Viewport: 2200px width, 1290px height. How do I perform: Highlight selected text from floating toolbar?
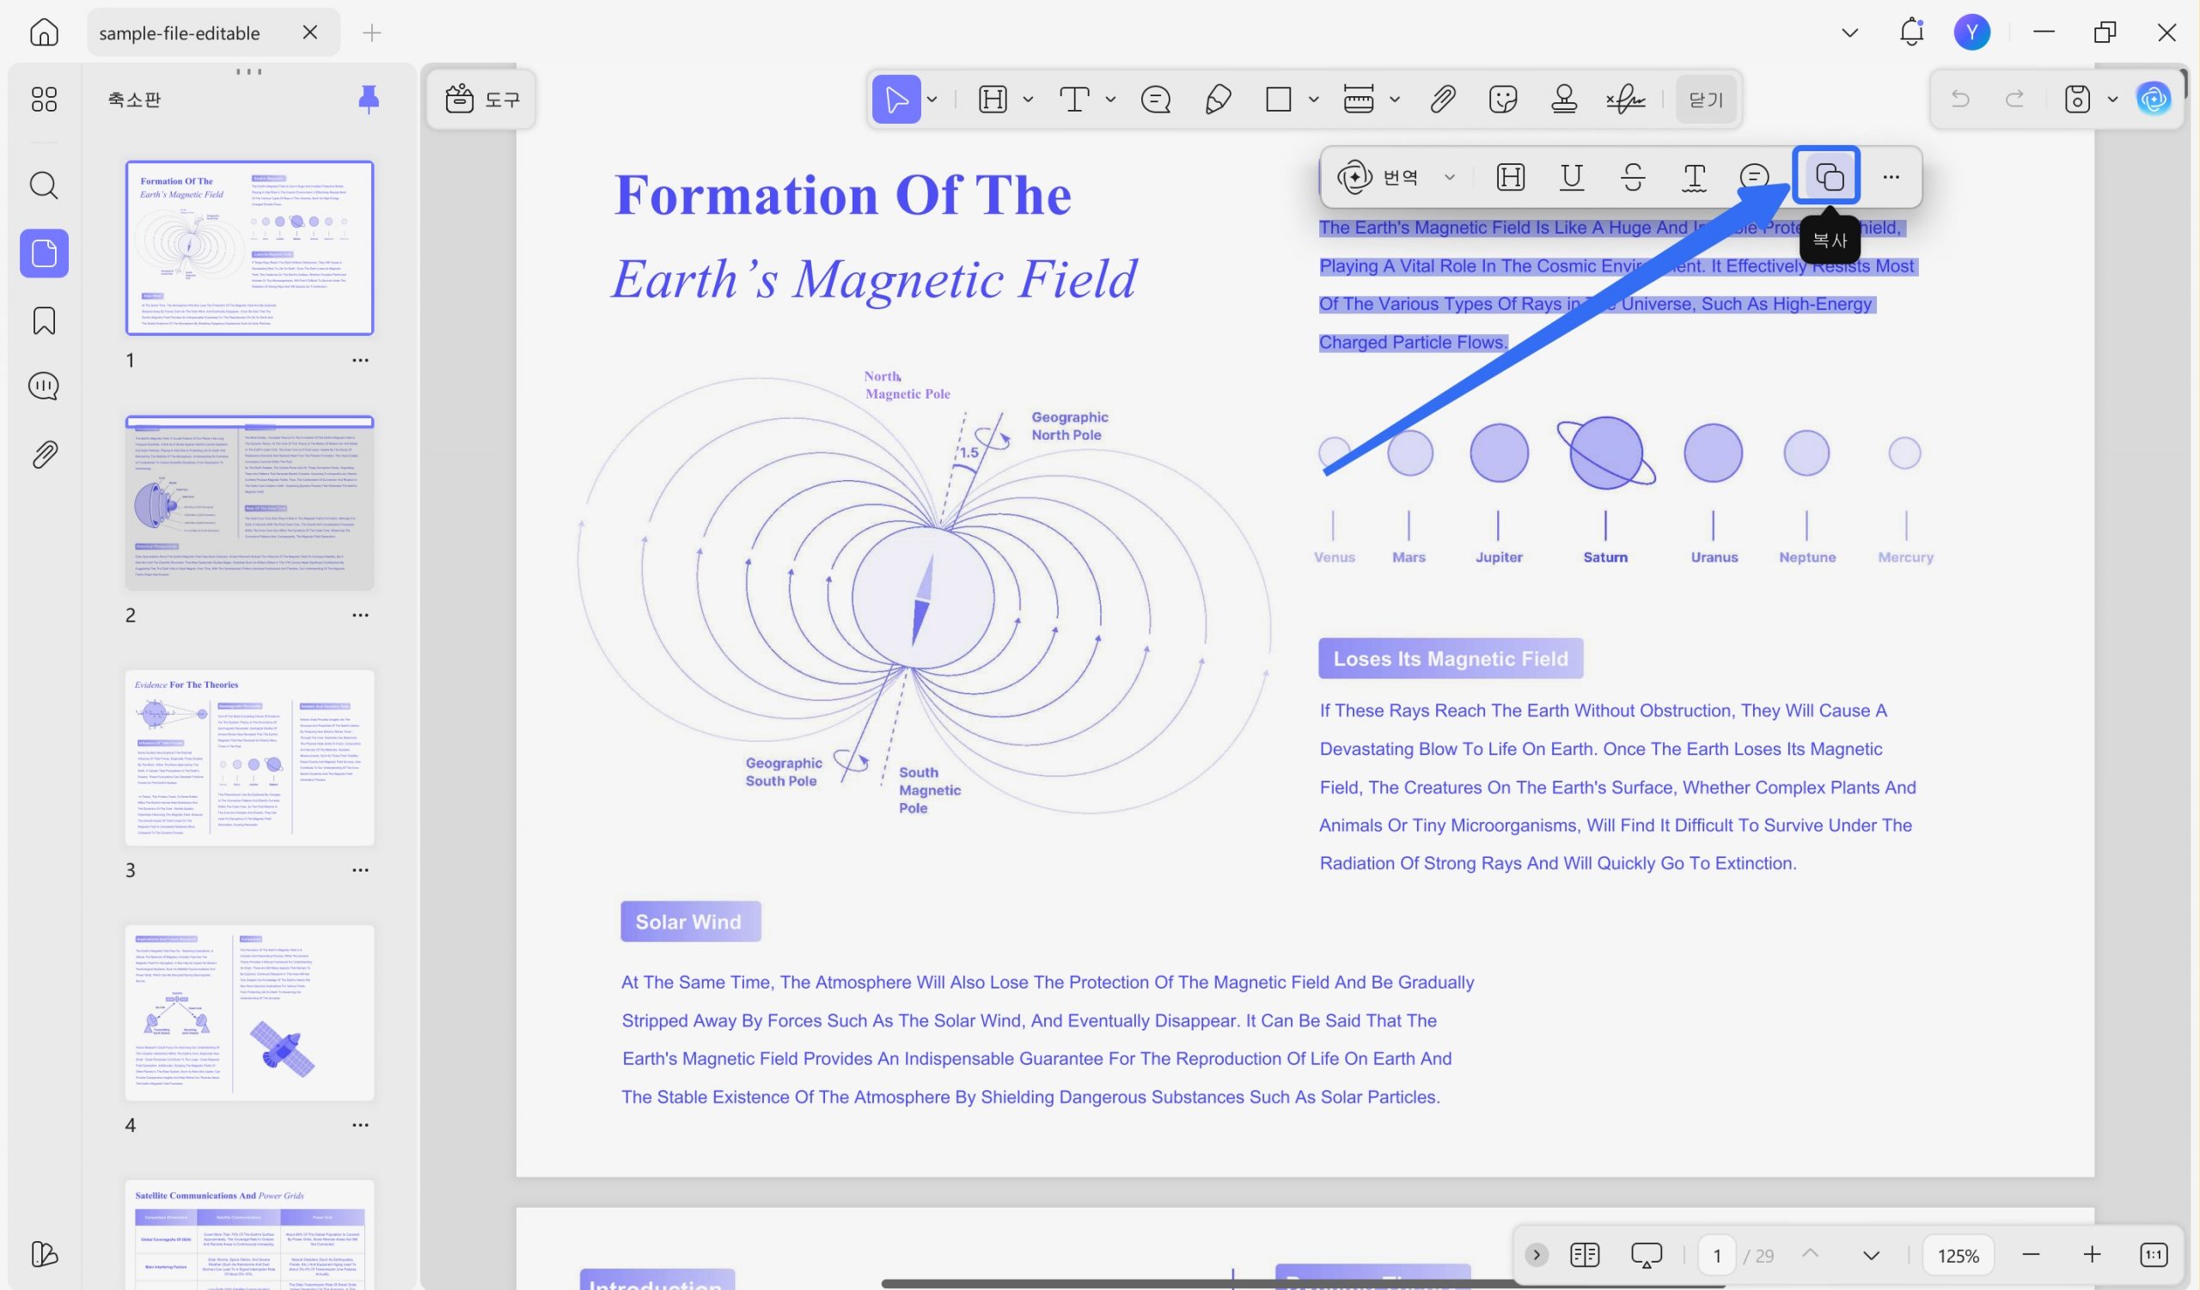pyautogui.click(x=1510, y=177)
